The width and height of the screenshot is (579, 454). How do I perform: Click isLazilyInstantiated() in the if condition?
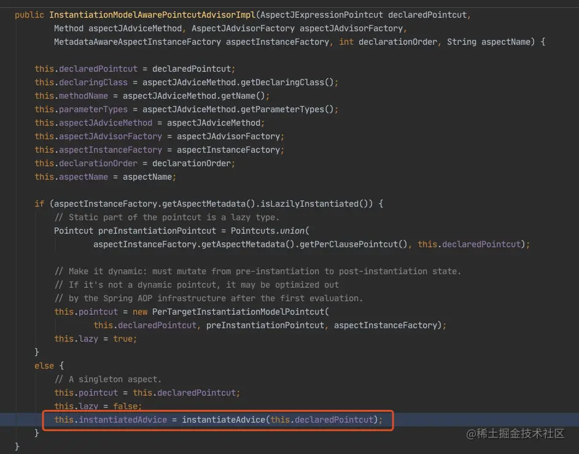tap(314, 204)
